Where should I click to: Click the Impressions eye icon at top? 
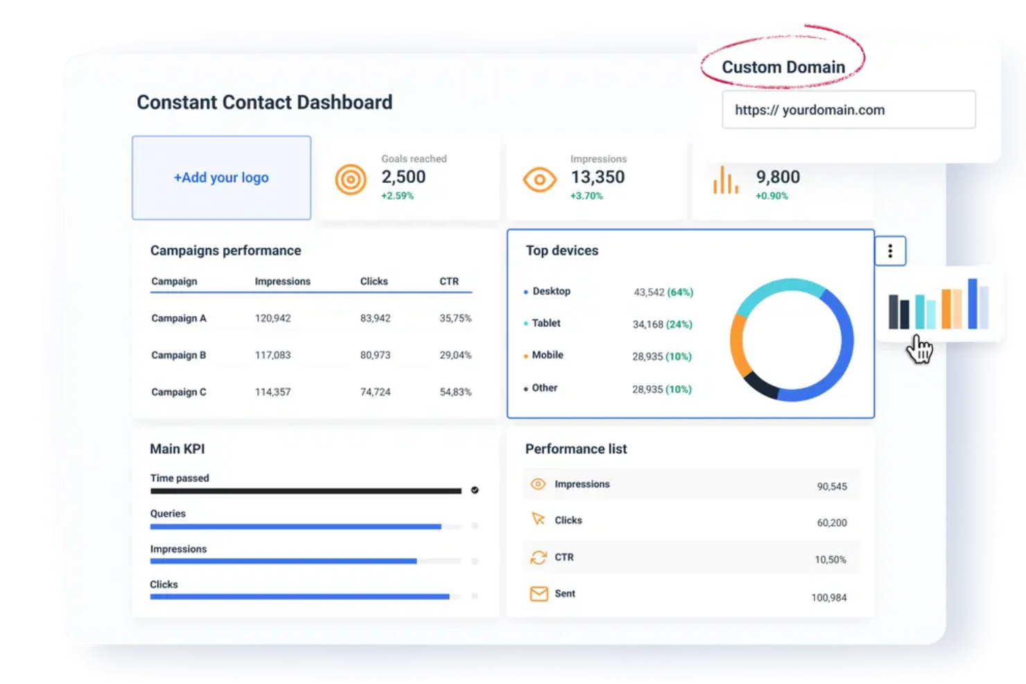click(x=539, y=179)
